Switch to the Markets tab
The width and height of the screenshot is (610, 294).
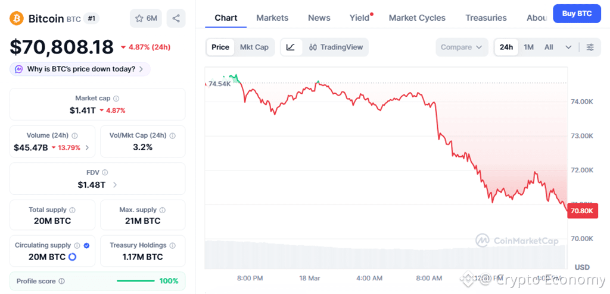(272, 18)
